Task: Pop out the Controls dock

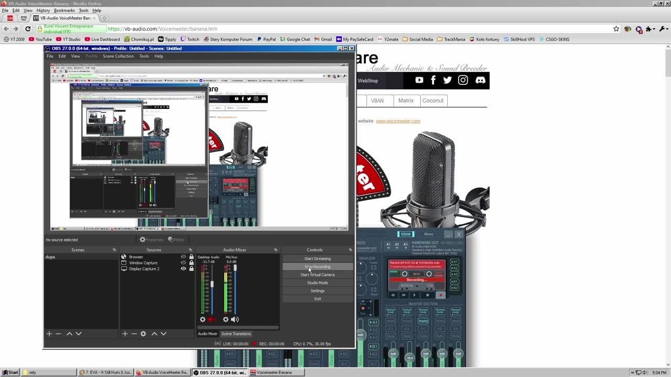Action: click(350, 250)
